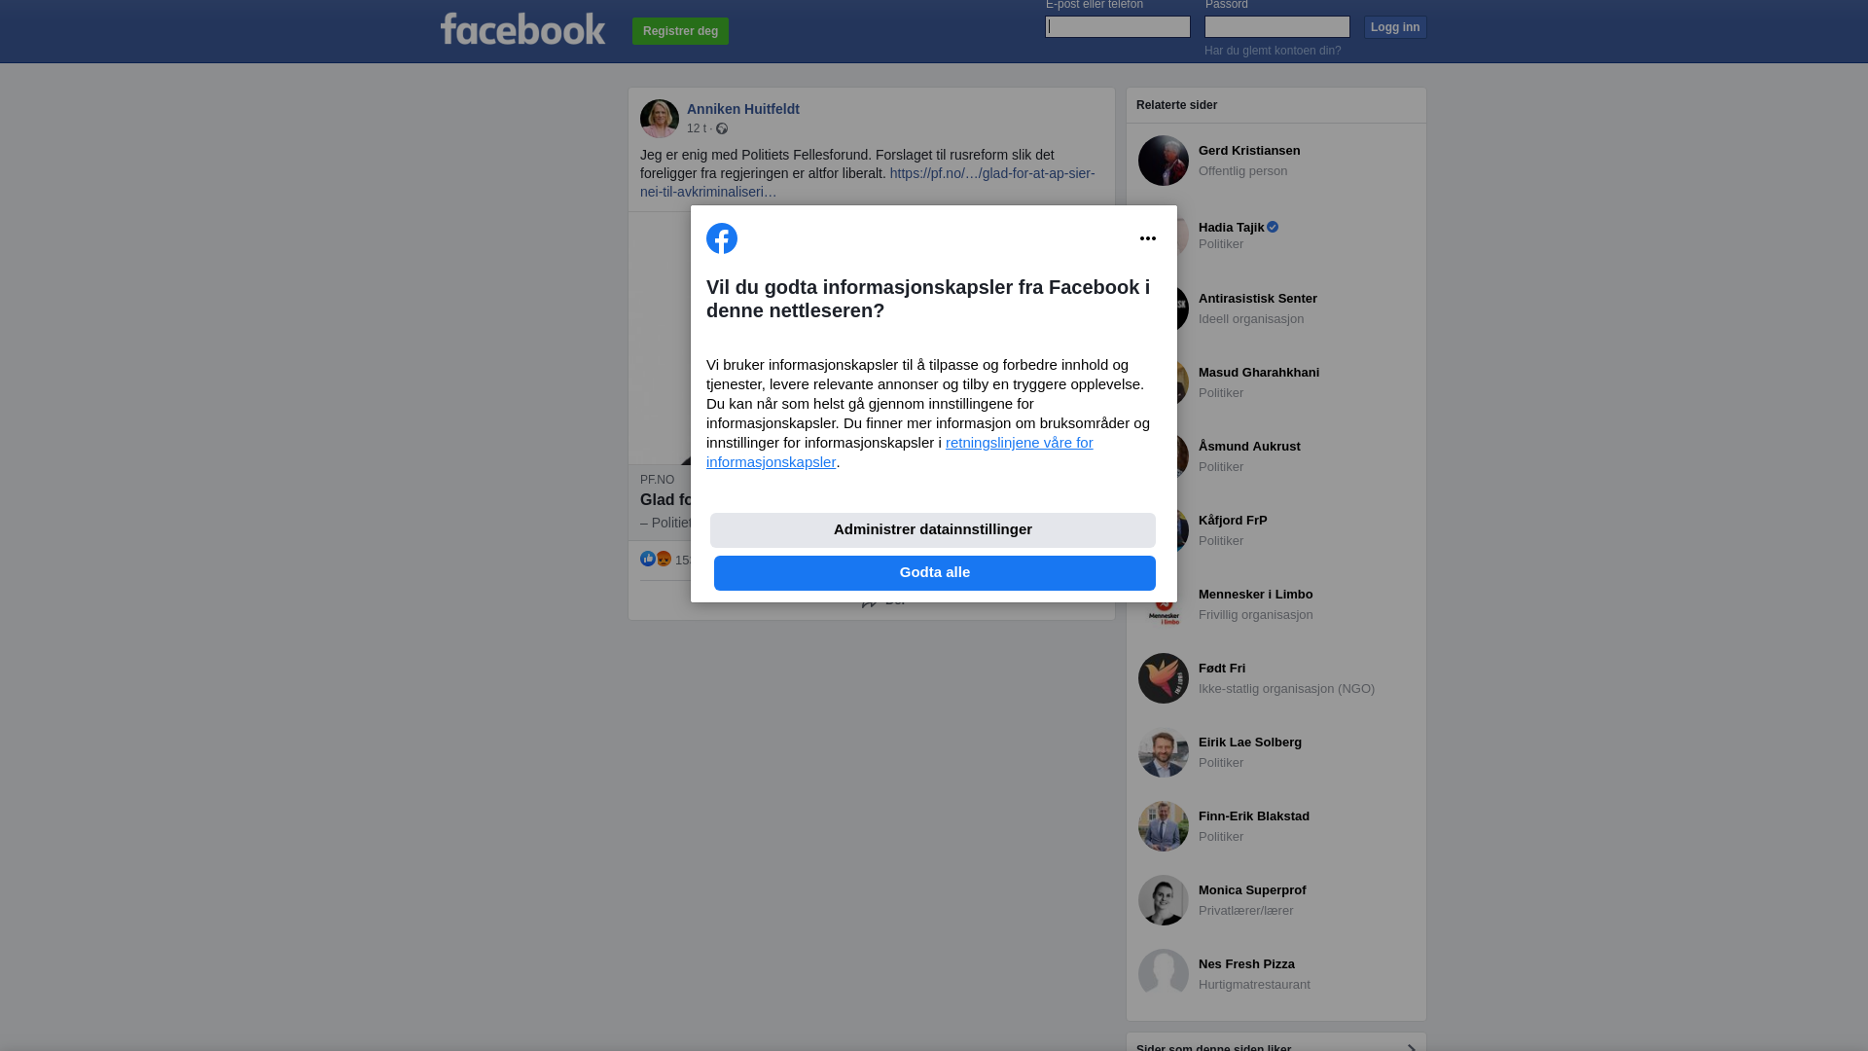Click Logg inn button
The height and width of the screenshot is (1051, 1868).
pos(1395,27)
